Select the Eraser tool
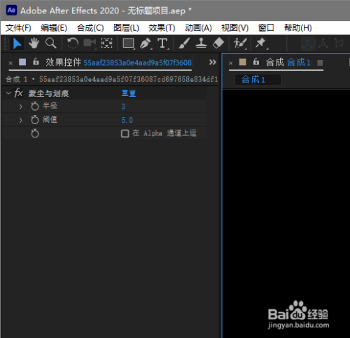Viewport: 350px width, 338px height. point(218,43)
